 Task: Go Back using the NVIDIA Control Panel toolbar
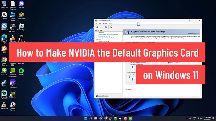pos(99,27)
